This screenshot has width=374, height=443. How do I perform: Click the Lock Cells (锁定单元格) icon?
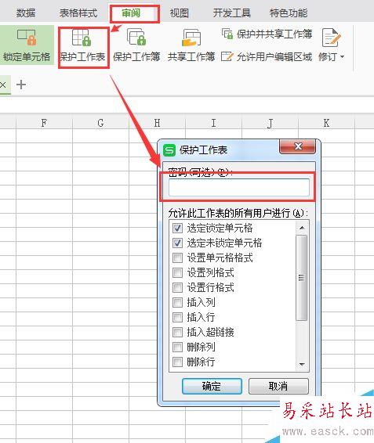pyautogui.click(x=27, y=38)
